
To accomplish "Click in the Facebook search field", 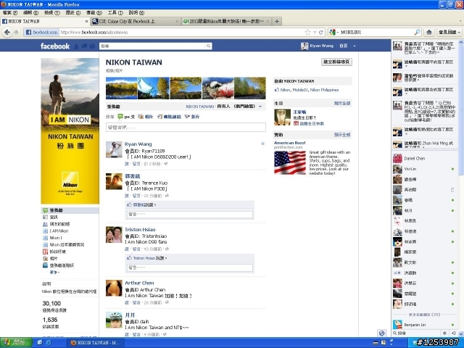I will tap(152, 46).
